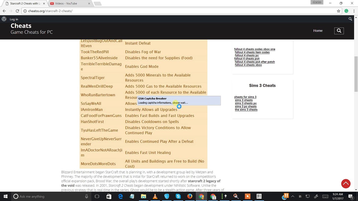Open File Explorer from taskbar
Viewport: 358px width, 201px height.
tap(143, 196)
